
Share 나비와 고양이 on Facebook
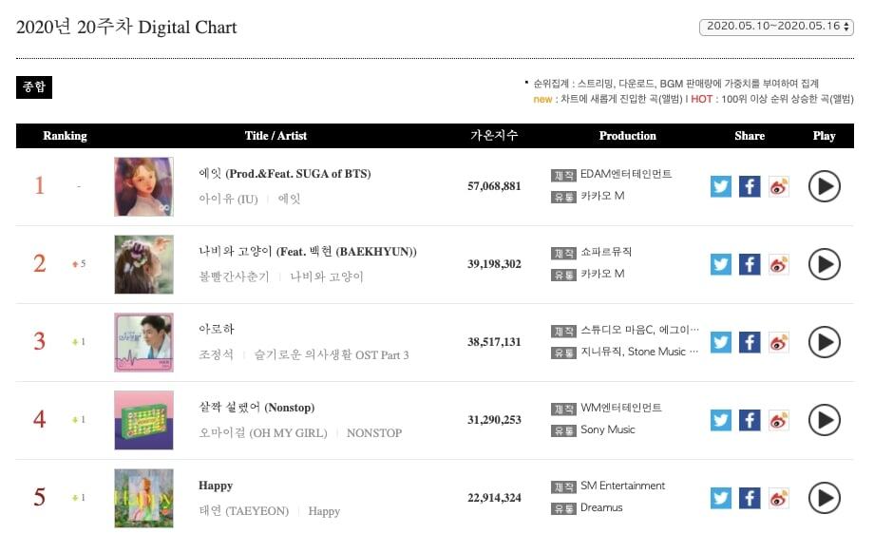750,264
